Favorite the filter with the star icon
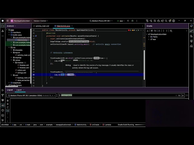Viewport: 194px width, 145px height. coord(183,95)
